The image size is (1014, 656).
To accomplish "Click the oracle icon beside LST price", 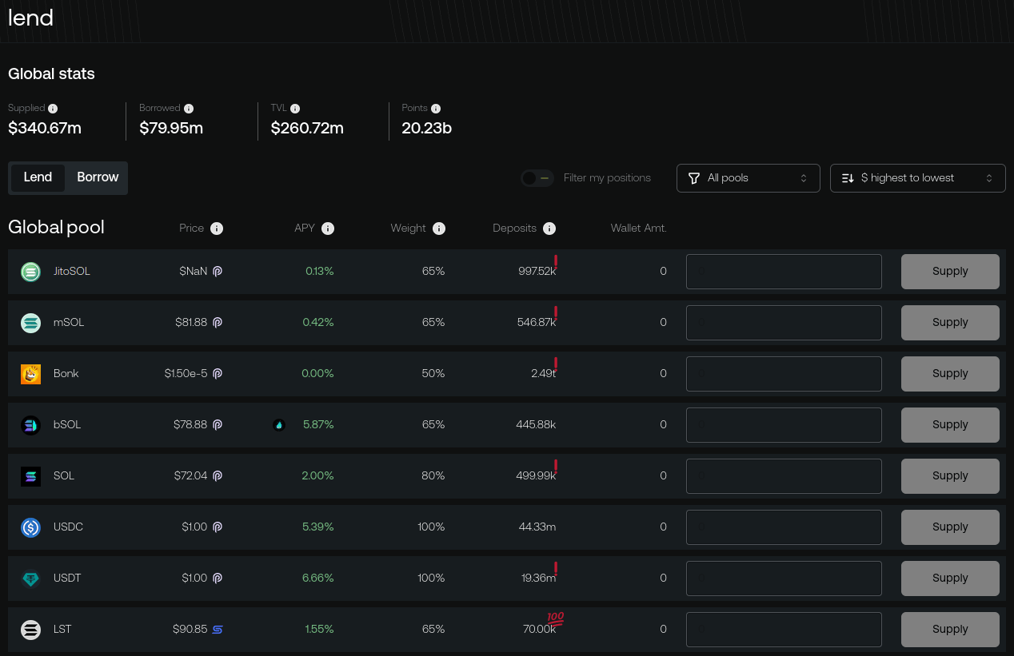I will 218,630.
